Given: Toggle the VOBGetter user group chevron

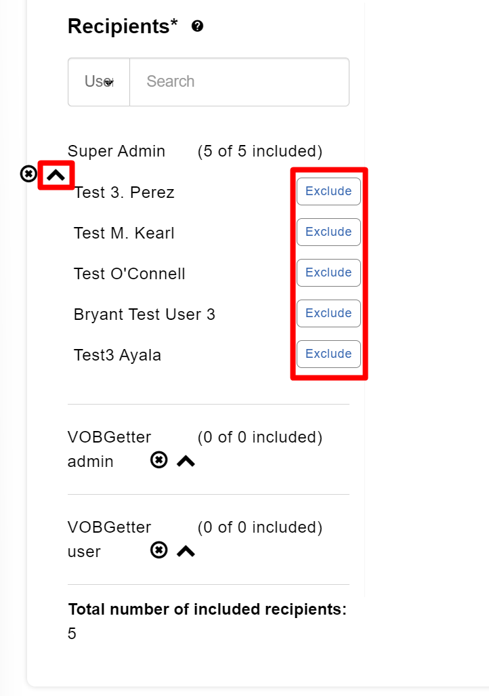Looking at the screenshot, I should point(186,551).
